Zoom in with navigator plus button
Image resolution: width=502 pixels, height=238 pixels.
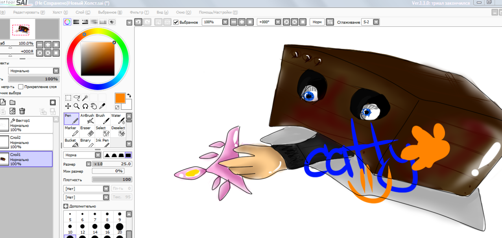click(x=48, y=44)
